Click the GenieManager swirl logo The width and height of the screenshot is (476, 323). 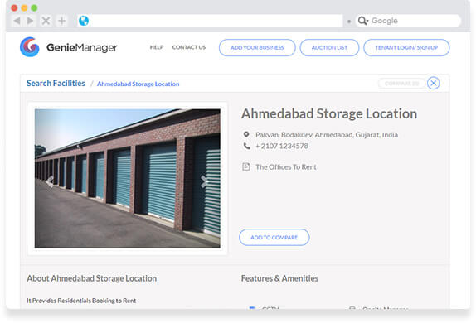pos(30,47)
